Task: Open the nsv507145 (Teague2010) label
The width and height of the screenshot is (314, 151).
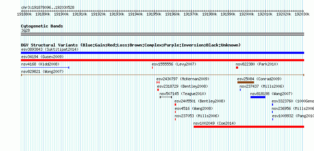Action: (183, 94)
